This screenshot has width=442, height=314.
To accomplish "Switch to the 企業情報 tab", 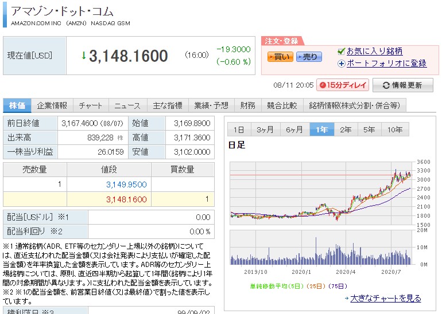I will [52, 105].
